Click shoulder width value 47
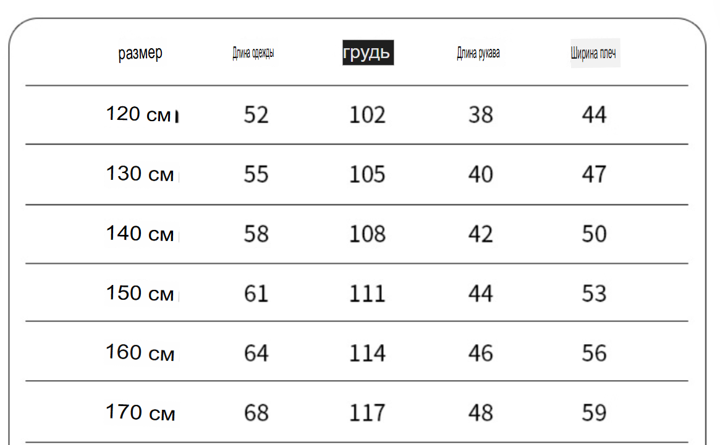This screenshot has width=720, height=445. point(594,174)
